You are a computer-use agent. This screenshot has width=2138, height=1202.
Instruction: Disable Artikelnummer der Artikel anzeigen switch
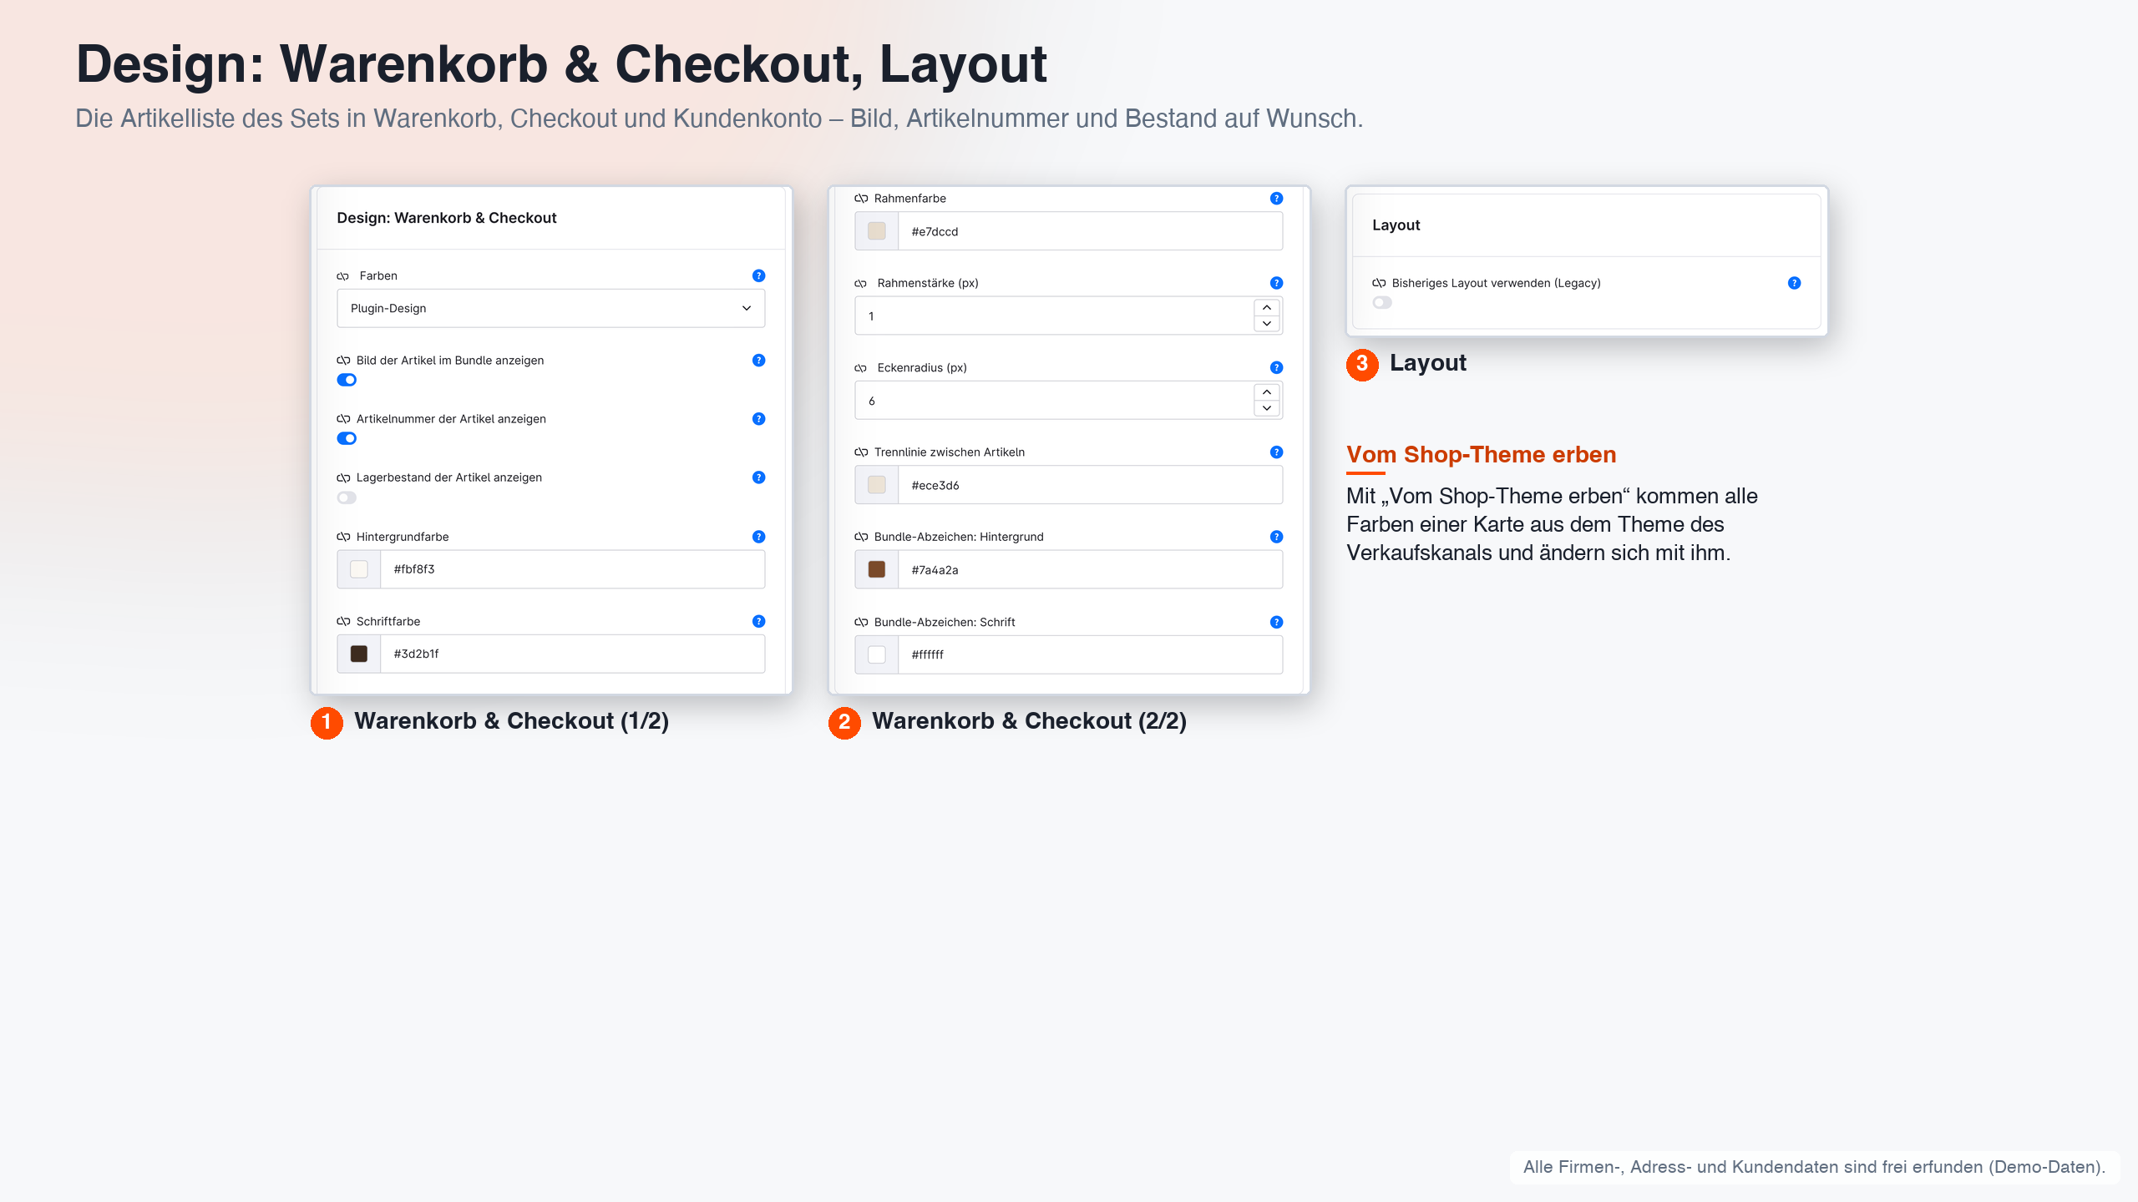(347, 438)
